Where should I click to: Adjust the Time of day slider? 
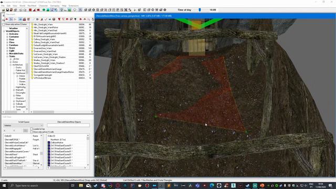199,10
